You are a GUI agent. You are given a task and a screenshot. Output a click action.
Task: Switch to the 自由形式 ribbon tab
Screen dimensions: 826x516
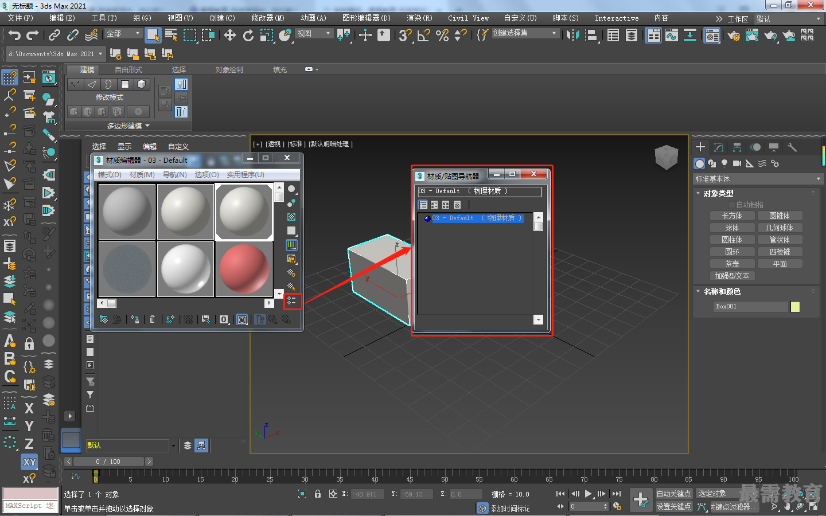coord(128,70)
